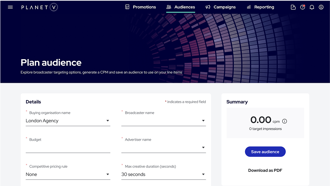
Task: Click the Campaigns megaphone icon
Action: (208, 7)
